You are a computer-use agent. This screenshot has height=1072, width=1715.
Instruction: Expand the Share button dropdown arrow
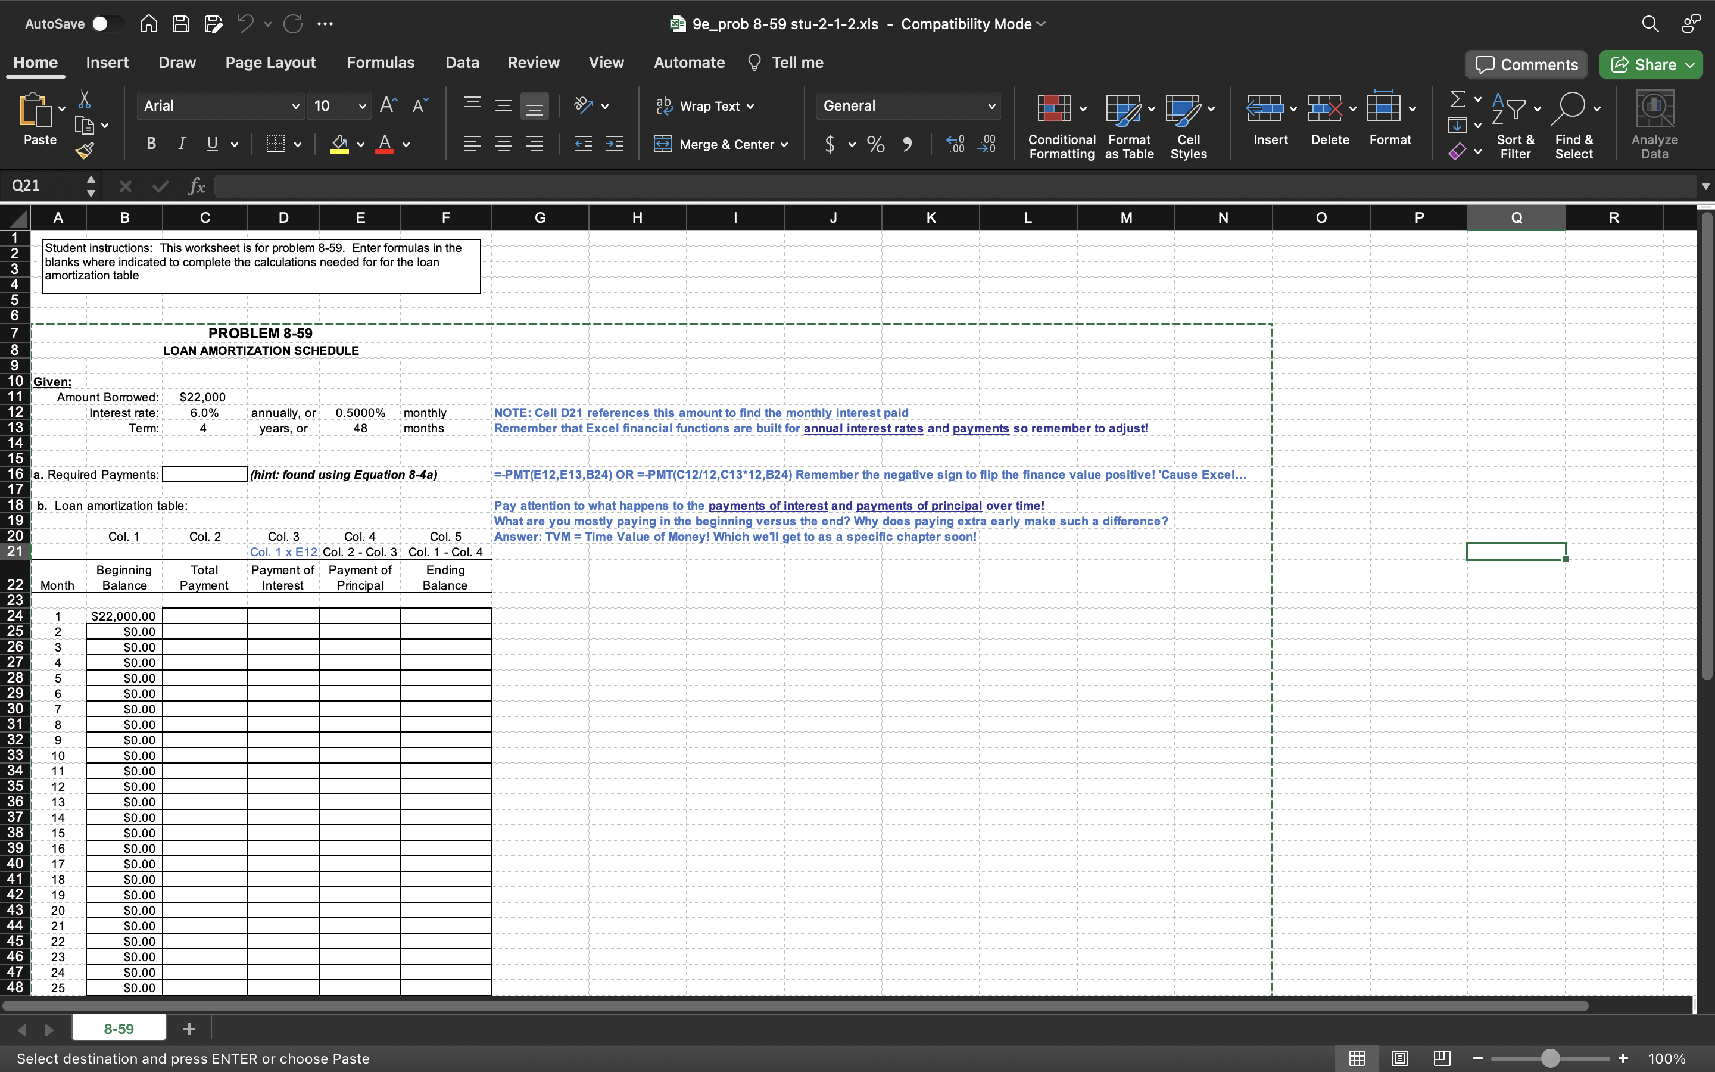click(x=1690, y=64)
